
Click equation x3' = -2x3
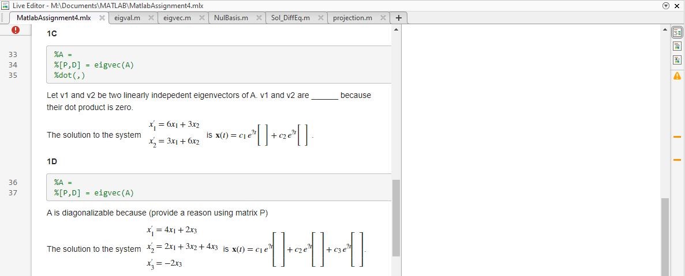pos(164,263)
